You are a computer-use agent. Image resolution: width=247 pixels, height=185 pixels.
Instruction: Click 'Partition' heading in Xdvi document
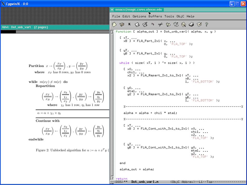click(x=36, y=66)
